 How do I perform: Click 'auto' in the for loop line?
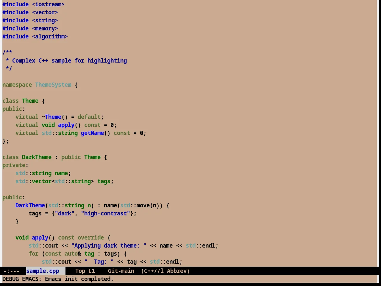71,254
